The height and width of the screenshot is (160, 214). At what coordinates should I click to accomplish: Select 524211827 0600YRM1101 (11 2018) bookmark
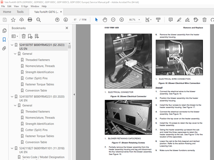42,150
